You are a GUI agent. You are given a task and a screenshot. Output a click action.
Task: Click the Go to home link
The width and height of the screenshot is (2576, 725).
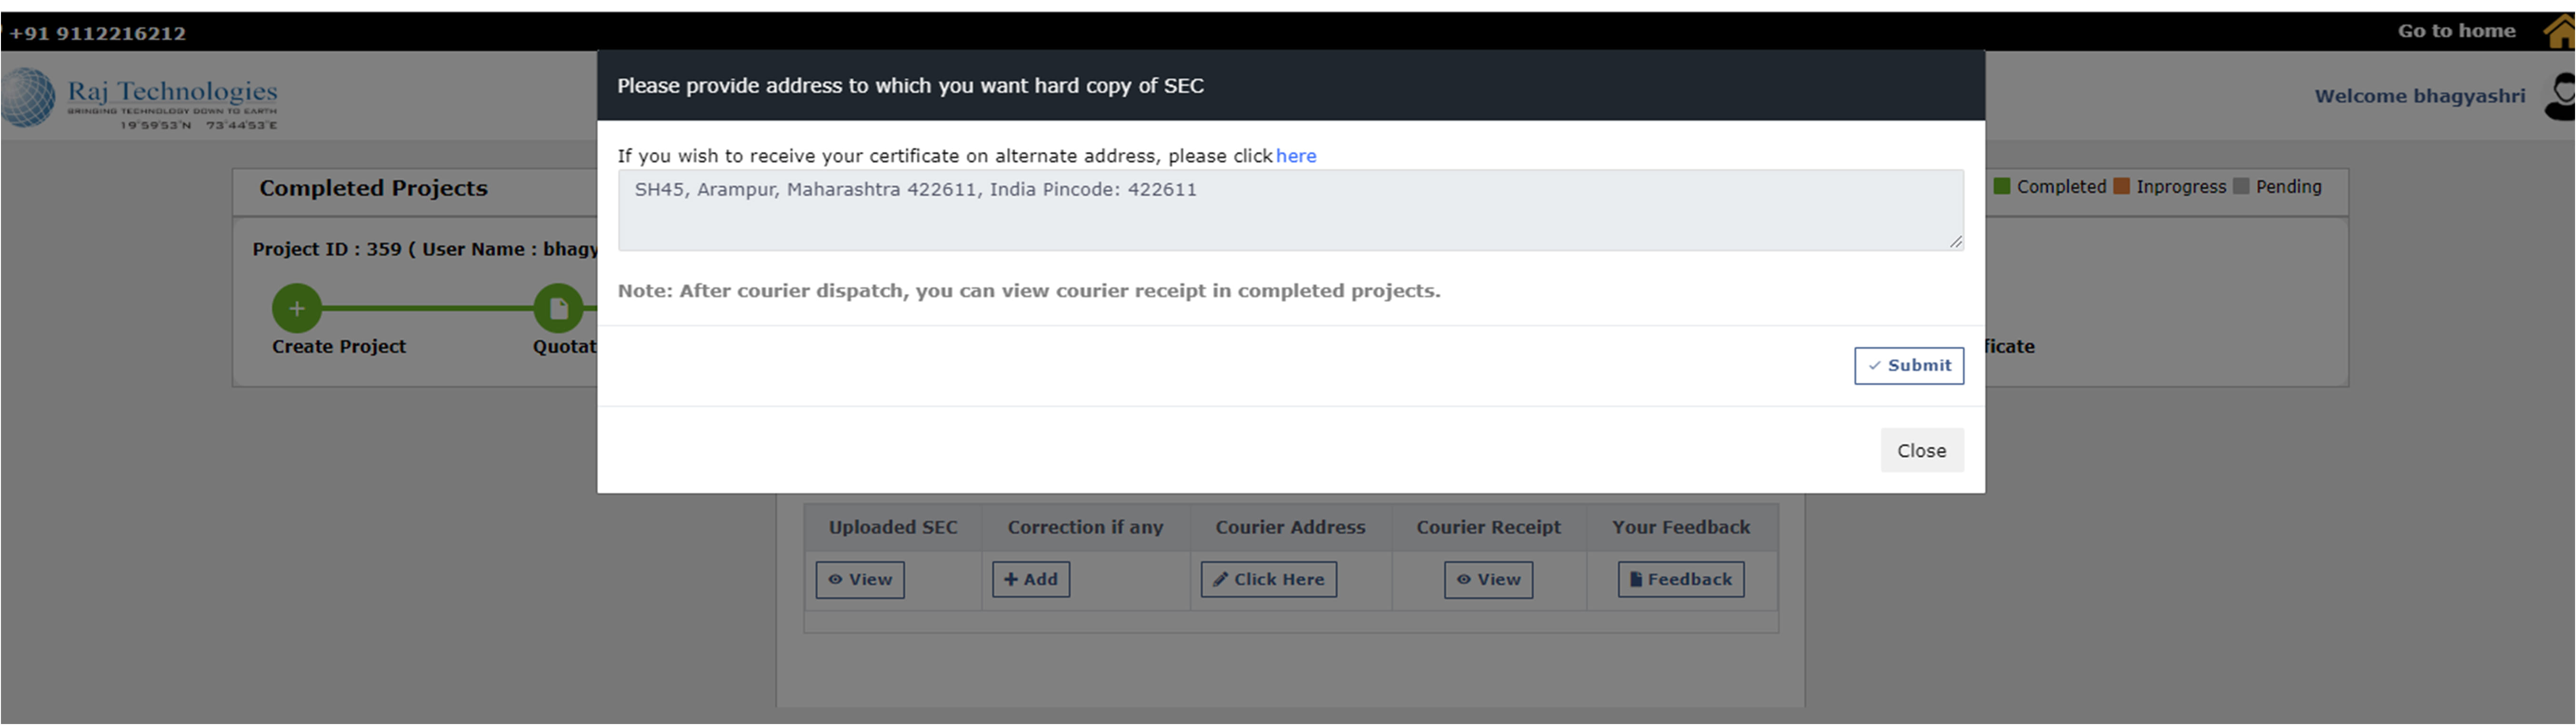[2456, 31]
